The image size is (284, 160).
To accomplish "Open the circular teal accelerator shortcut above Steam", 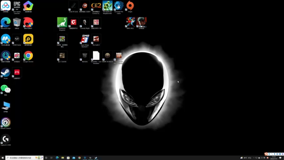I will 6,57.
